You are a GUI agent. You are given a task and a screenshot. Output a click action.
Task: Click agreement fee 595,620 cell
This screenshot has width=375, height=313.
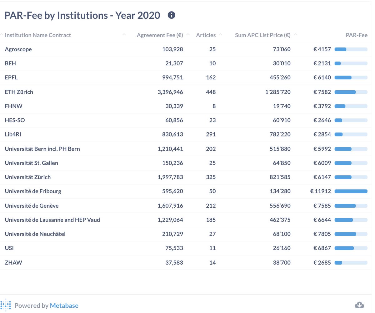[x=173, y=191]
